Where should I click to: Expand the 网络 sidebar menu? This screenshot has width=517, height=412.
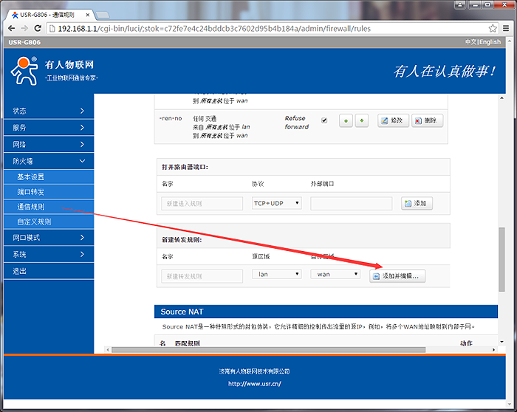(48, 144)
